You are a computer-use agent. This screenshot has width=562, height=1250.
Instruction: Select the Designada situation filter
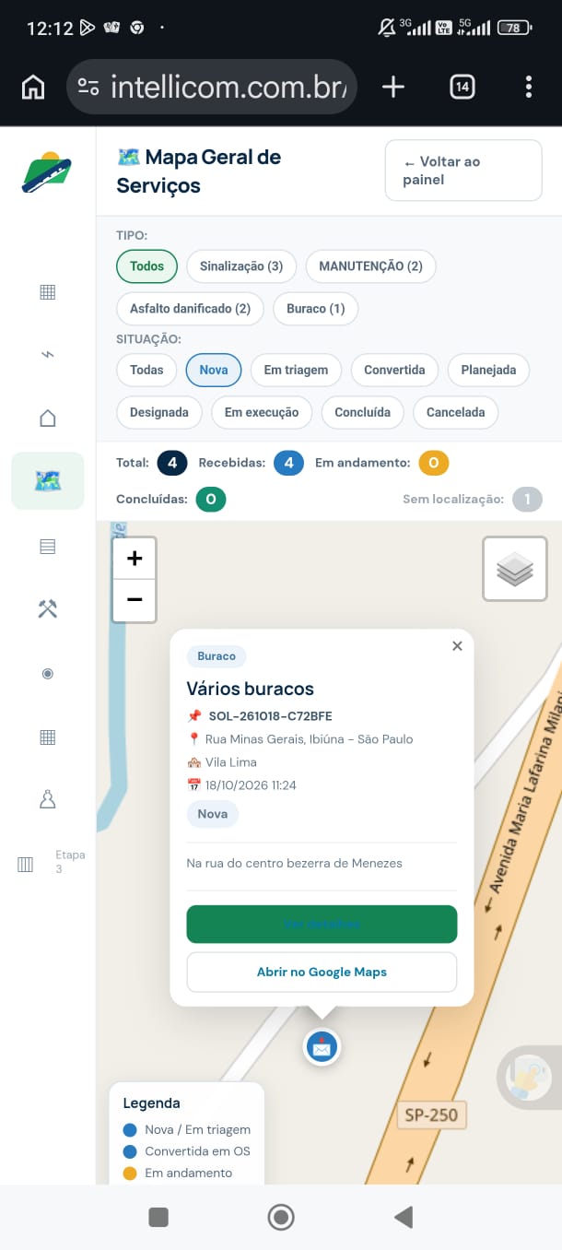(x=159, y=412)
